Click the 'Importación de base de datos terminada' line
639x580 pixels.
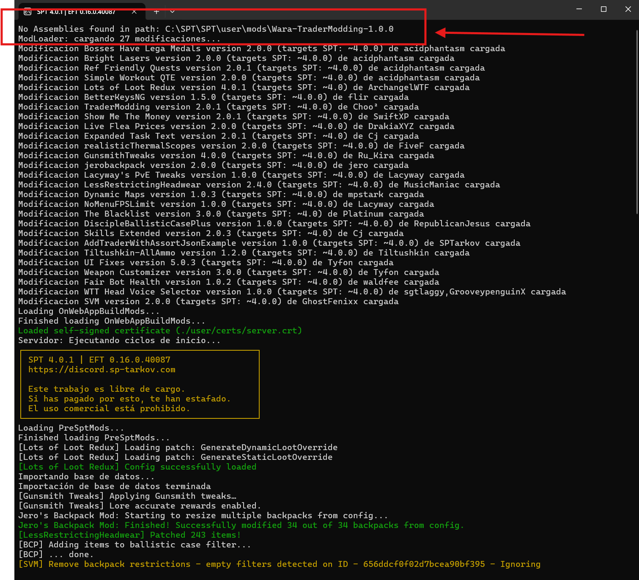114,486
